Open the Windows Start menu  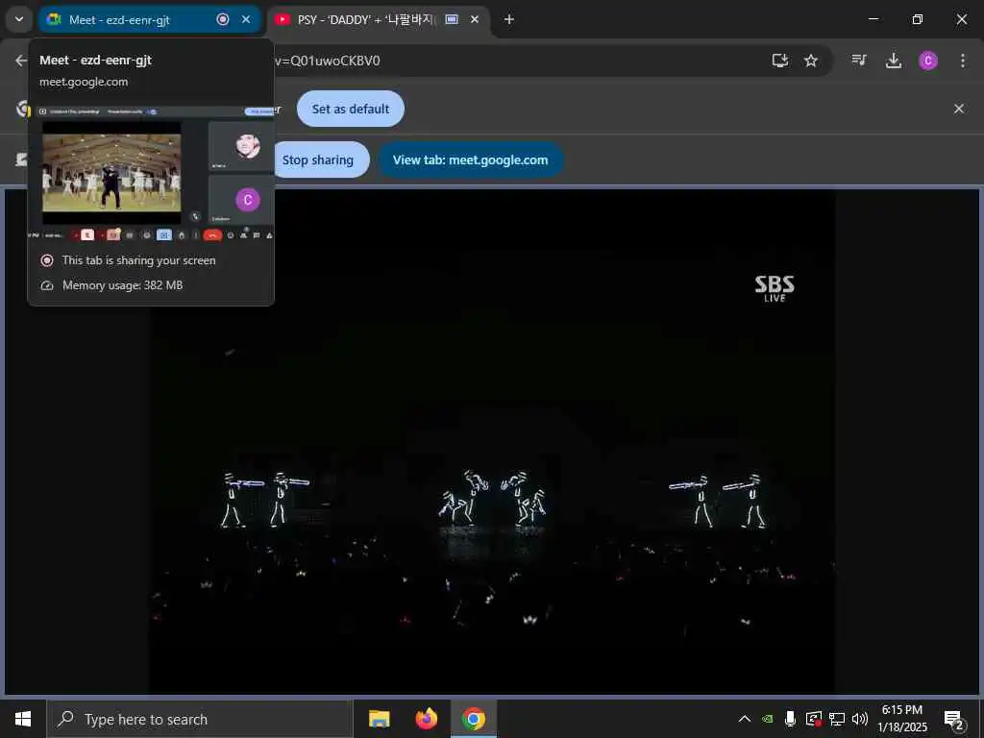click(23, 719)
